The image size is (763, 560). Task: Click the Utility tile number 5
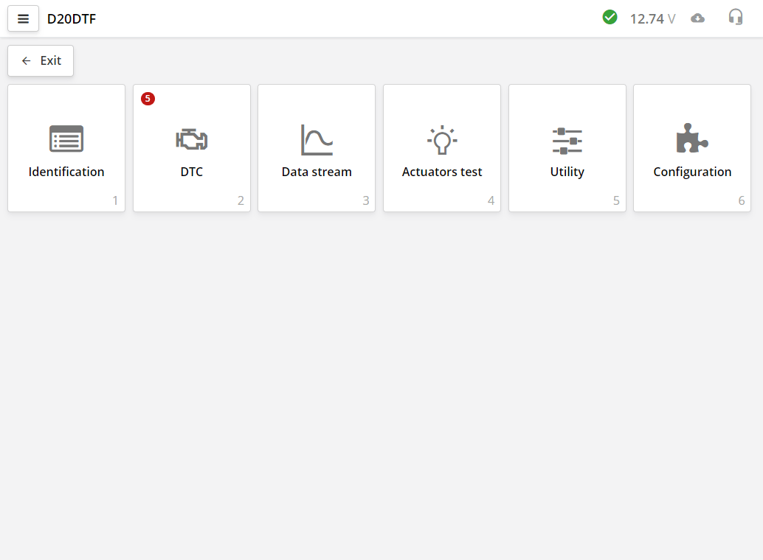pos(616,200)
